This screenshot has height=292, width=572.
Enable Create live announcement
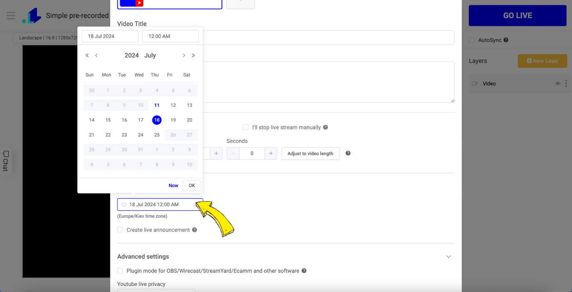[120, 229]
